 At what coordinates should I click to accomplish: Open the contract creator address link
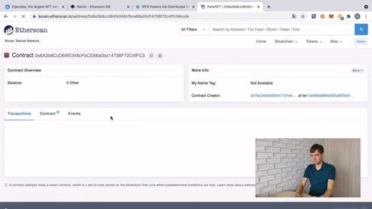point(273,95)
